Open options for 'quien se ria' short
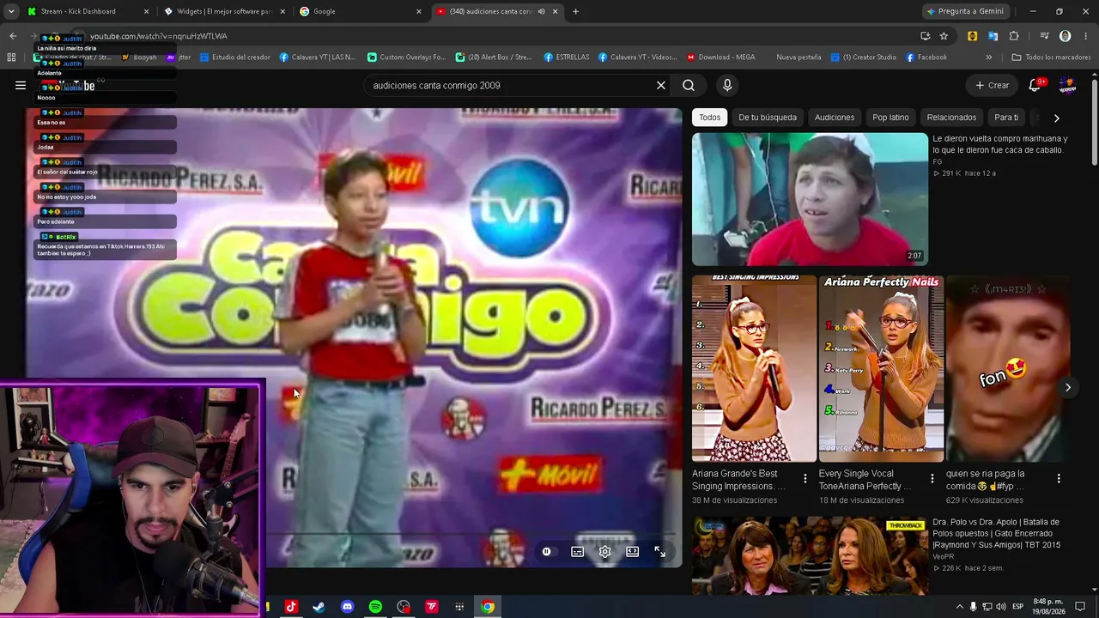 click(x=1059, y=478)
